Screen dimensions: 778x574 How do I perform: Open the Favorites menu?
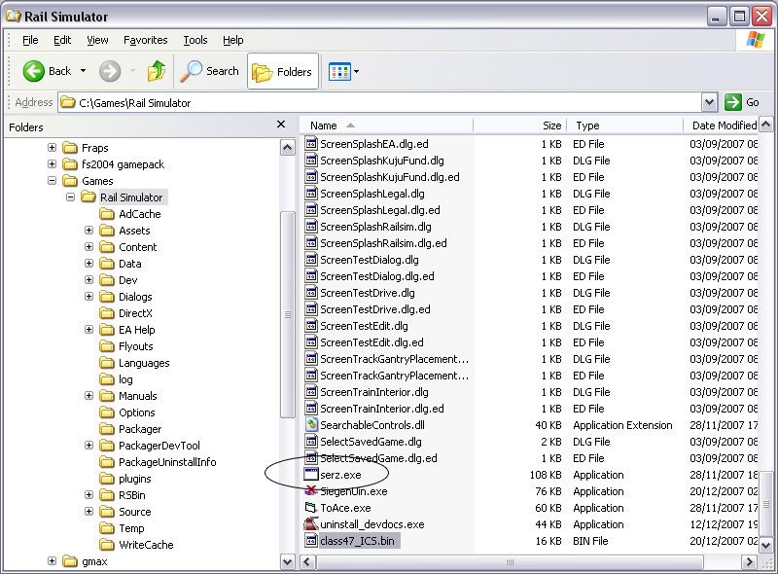[x=145, y=40]
